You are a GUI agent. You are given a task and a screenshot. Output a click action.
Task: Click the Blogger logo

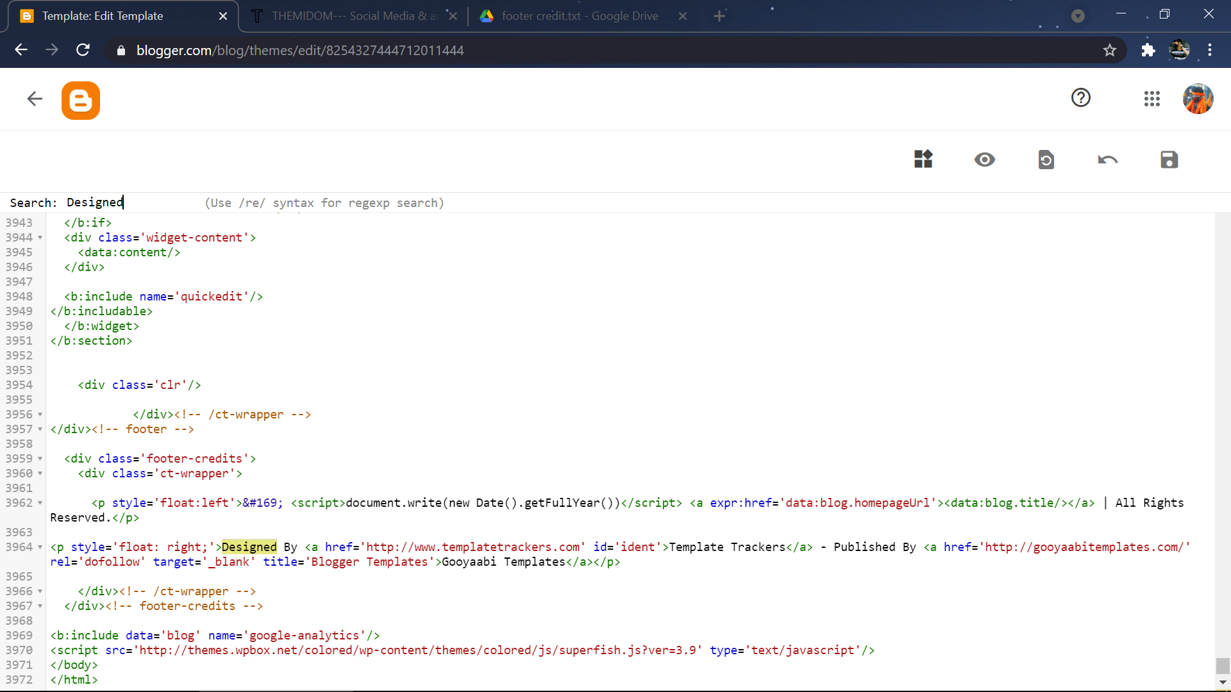[x=80, y=100]
